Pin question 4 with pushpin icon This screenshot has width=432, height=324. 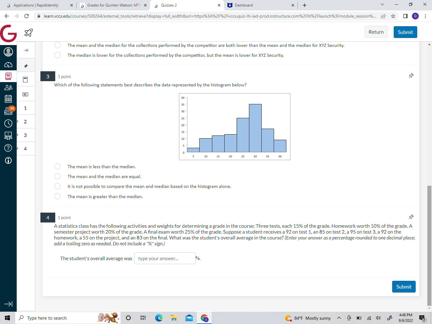click(x=411, y=217)
